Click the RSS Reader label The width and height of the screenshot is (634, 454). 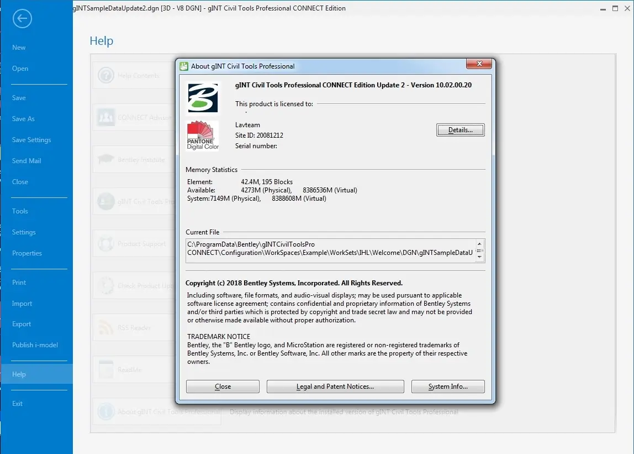point(134,327)
